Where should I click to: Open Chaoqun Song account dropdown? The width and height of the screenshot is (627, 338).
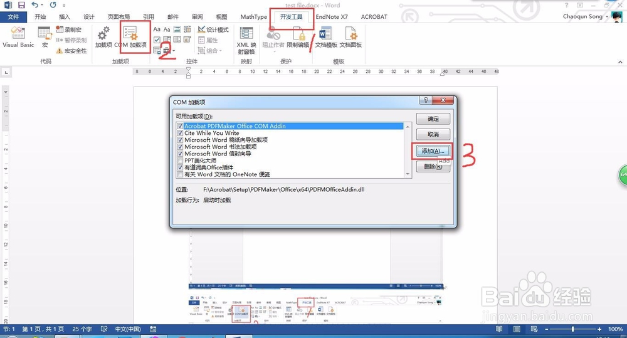click(x=607, y=16)
